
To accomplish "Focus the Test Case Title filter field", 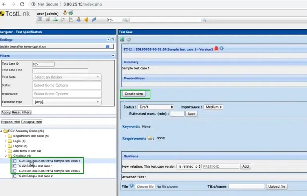I will point(60,71).
